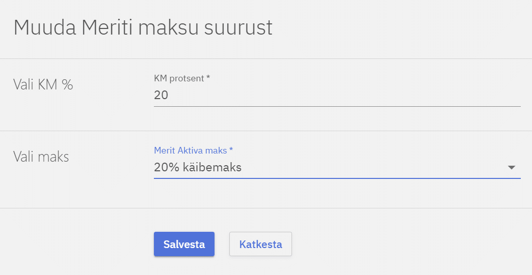
Task: Click the Vali maks section label
Action: point(41,157)
